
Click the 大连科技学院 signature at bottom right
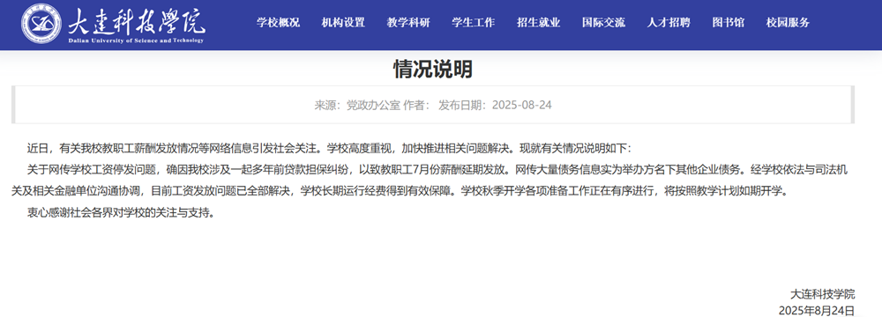point(822,293)
